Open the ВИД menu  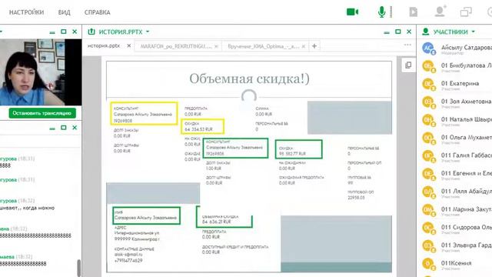(x=64, y=12)
